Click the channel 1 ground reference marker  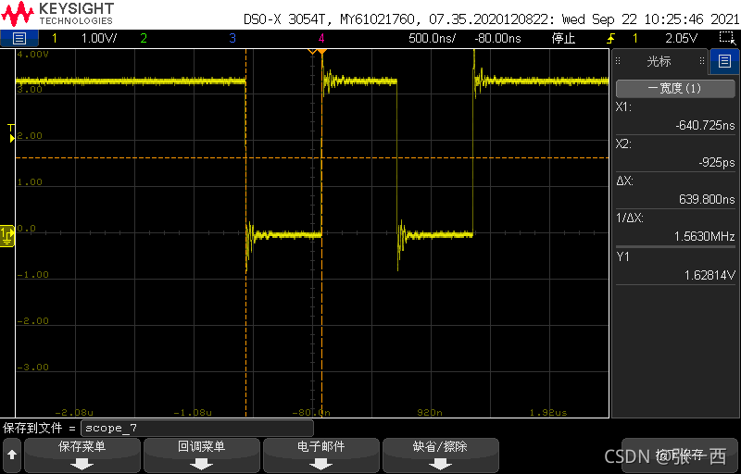coord(7,235)
